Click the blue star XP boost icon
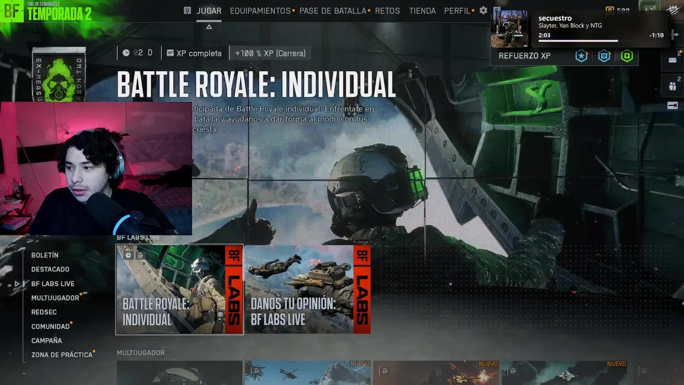This screenshot has height=385, width=684. pyautogui.click(x=581, y=56)
